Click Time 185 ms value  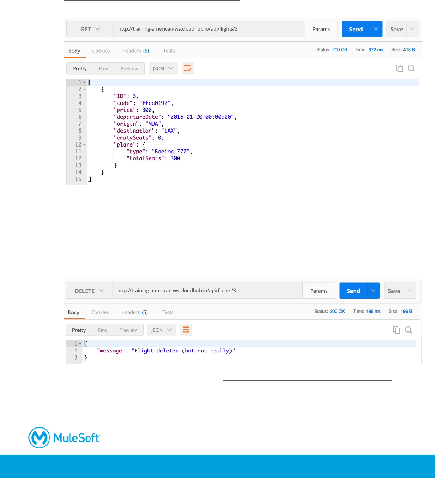[x=373, y=312]
